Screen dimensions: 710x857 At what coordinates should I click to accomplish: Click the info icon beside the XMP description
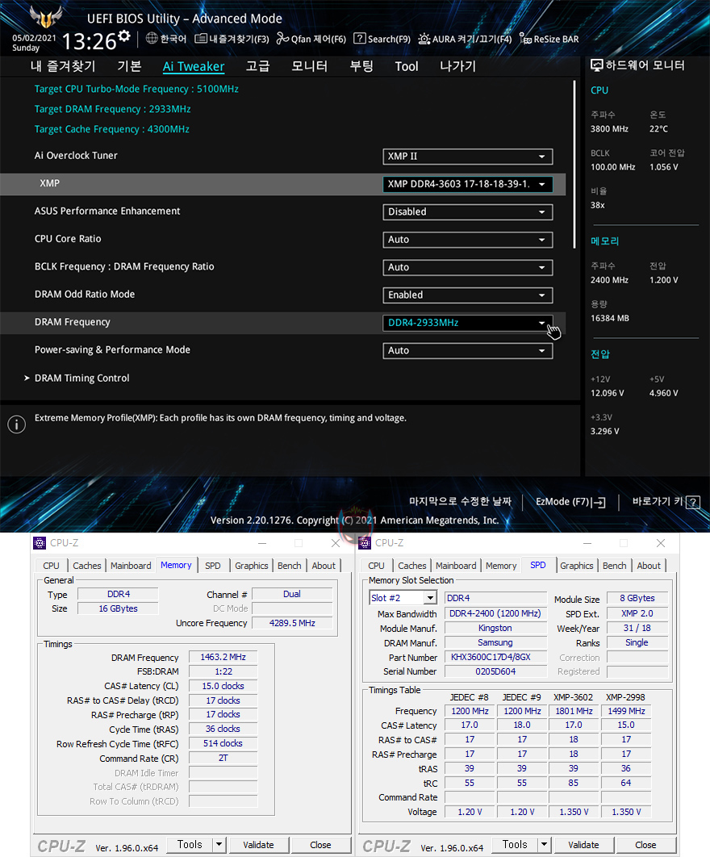pyautogui.click(x=16, y=424)
